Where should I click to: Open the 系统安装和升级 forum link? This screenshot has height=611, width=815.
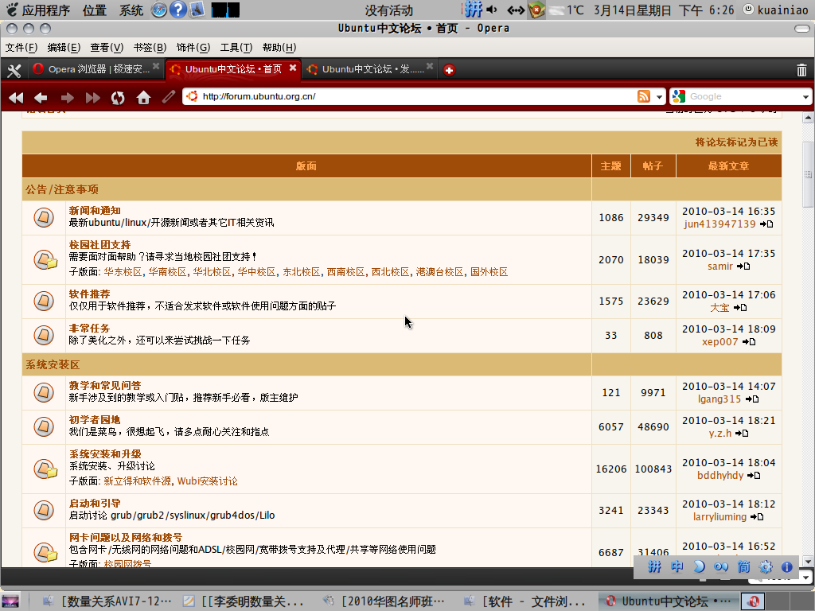(x=105, y=454)
